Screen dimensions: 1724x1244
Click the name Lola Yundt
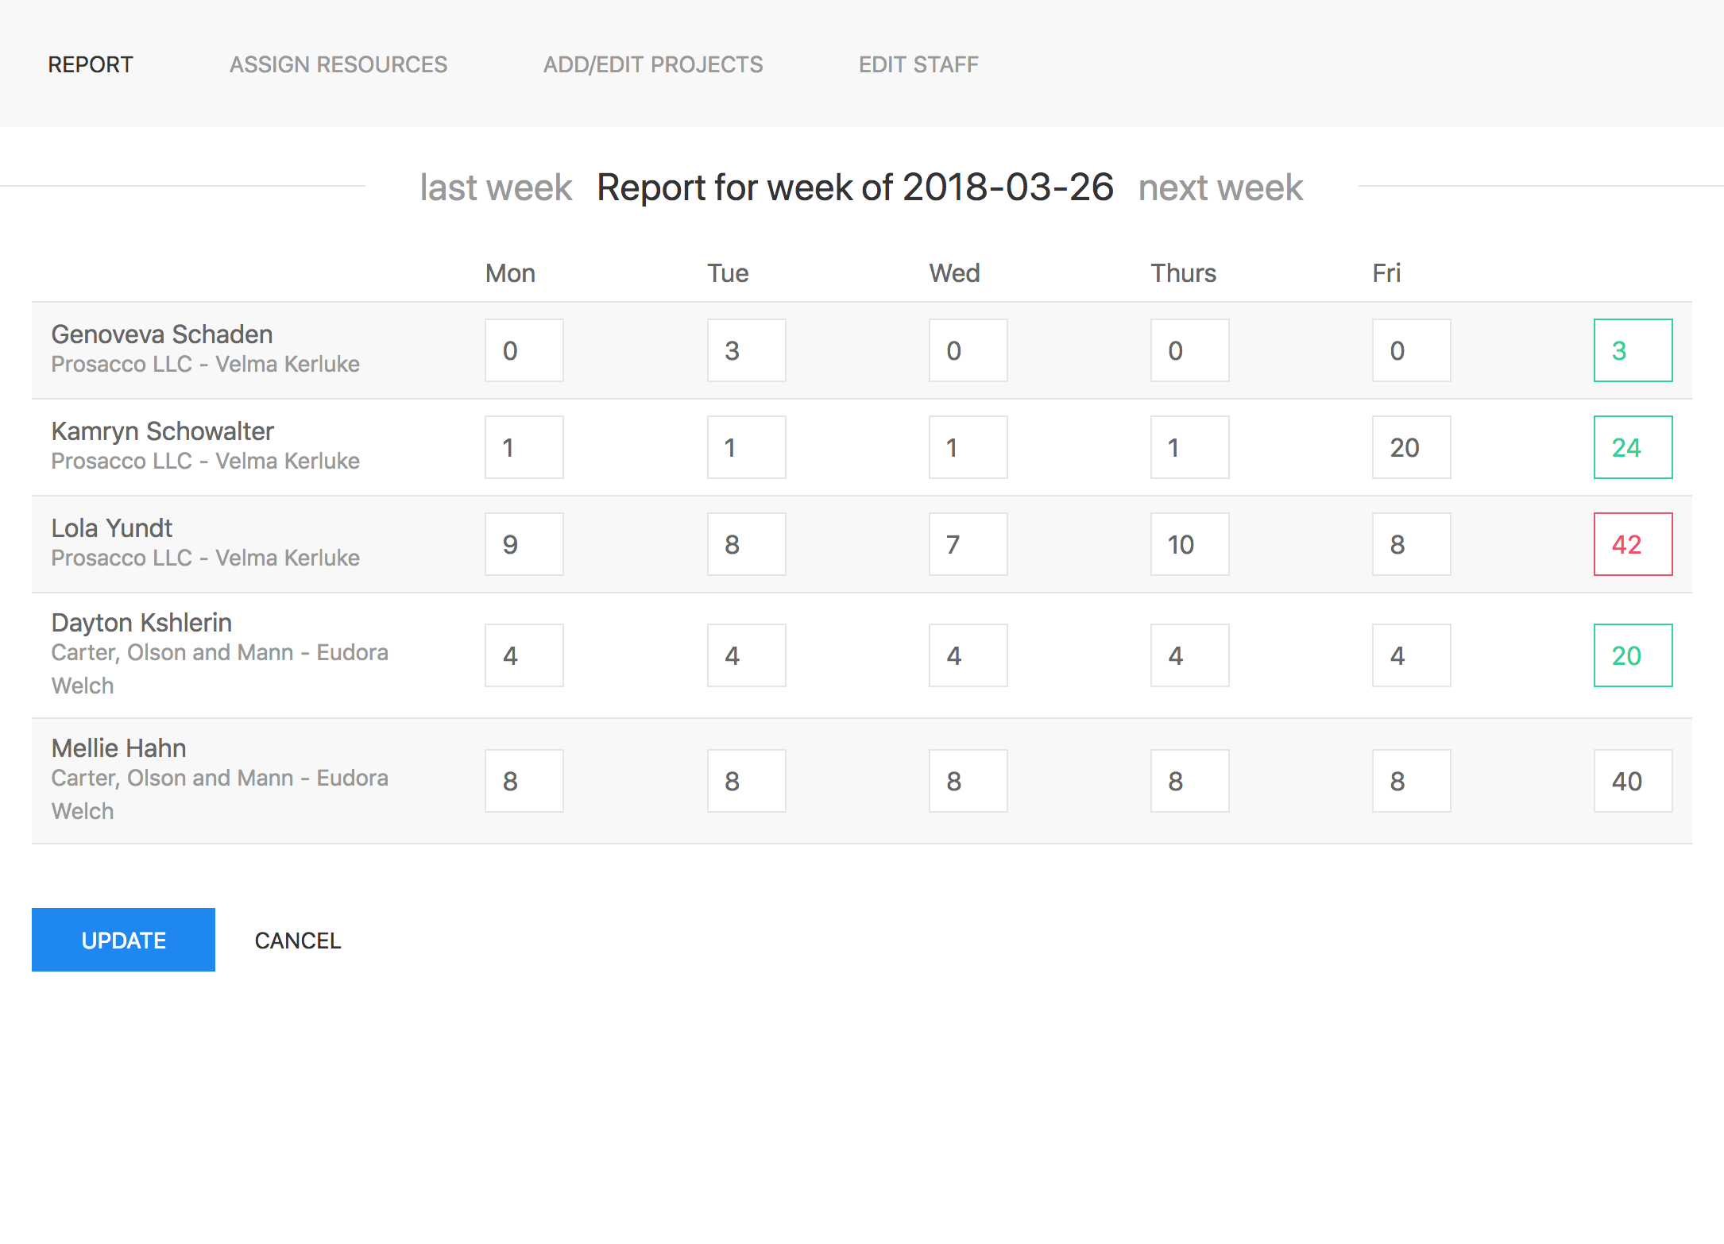click(112, 528)
